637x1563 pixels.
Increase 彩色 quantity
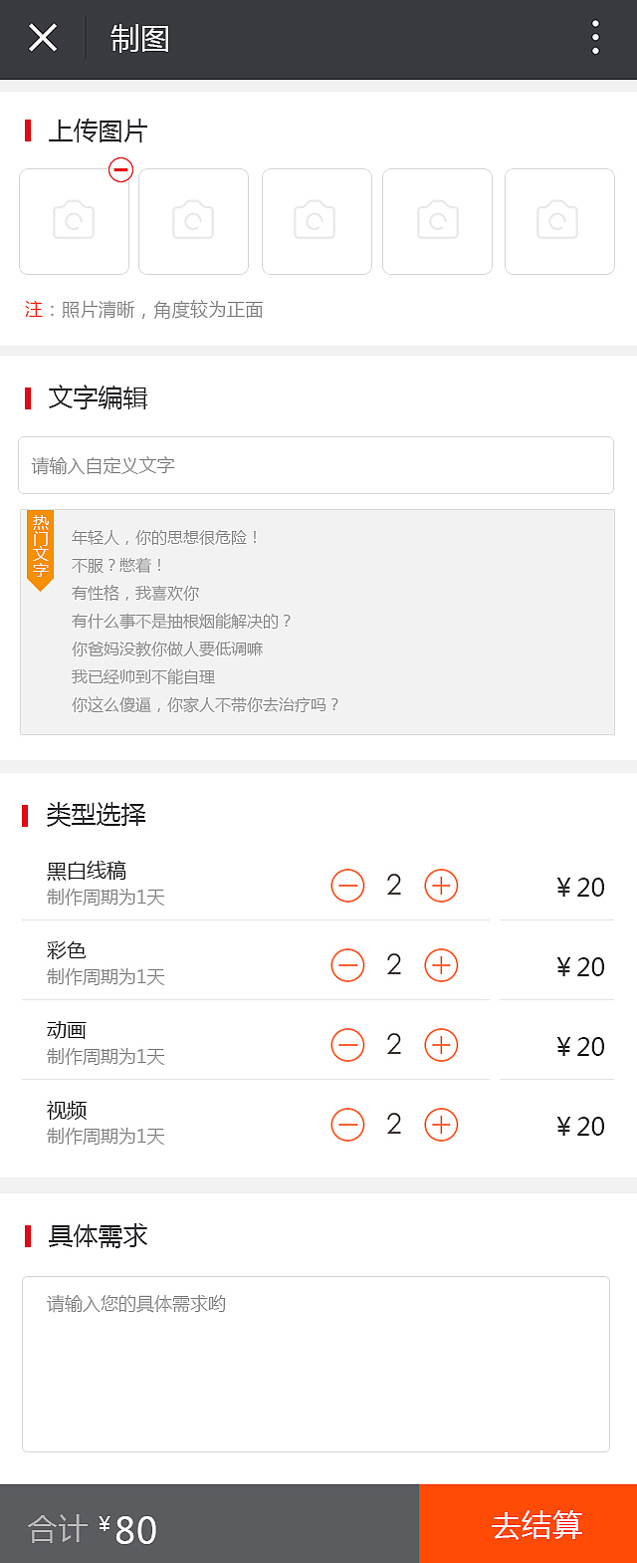pos(441,964)
